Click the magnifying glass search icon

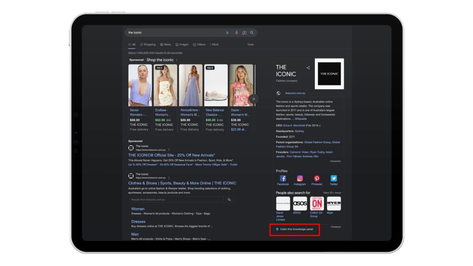pyautogui.click(x=252, y=33)
